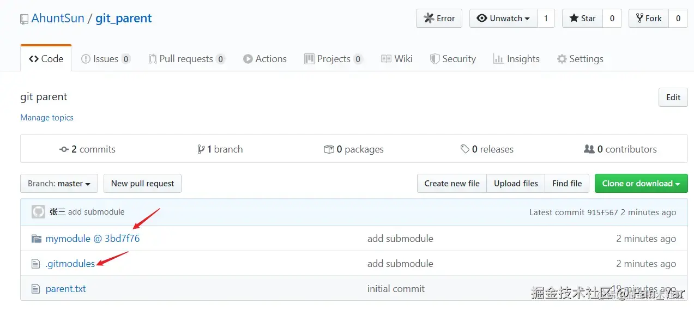Open the Pull requests tab

(186, 59)
